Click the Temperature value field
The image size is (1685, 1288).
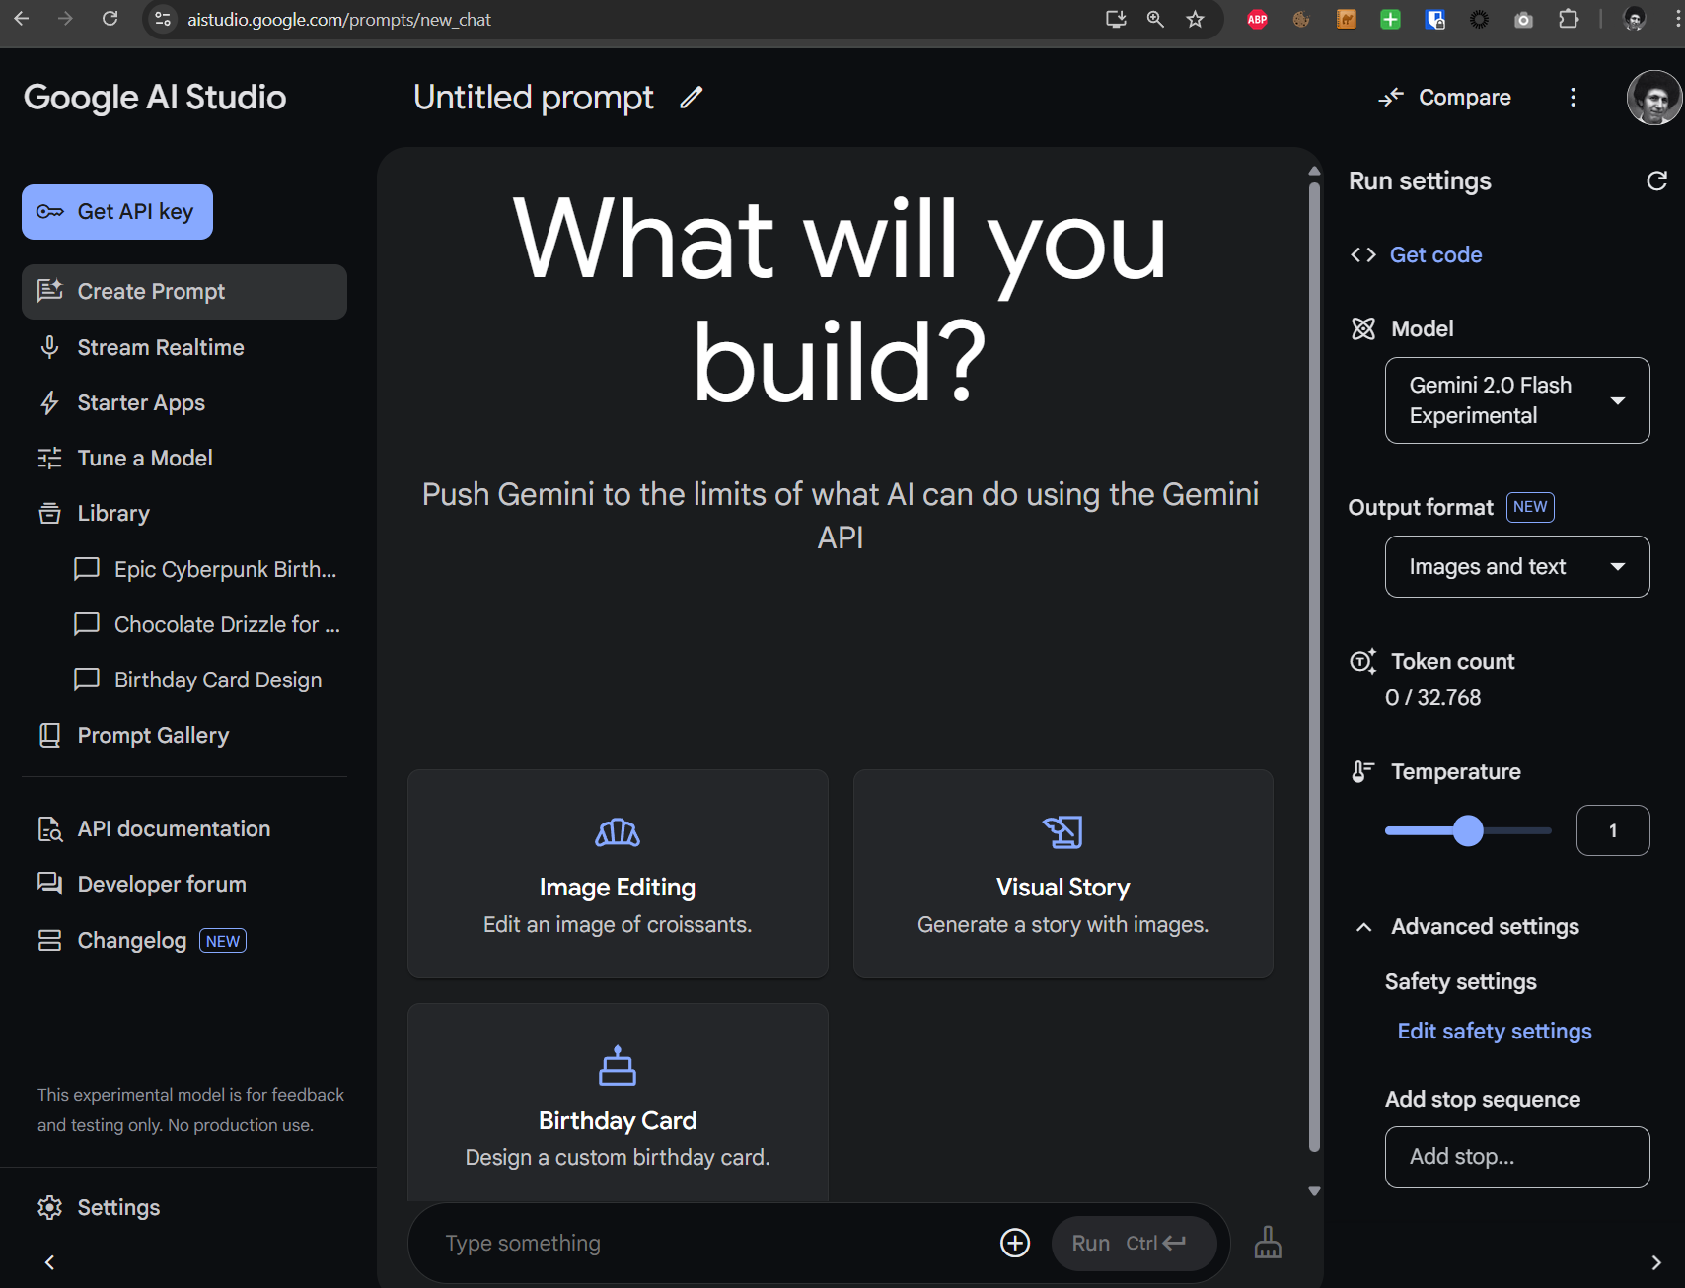pos(1613,830)
